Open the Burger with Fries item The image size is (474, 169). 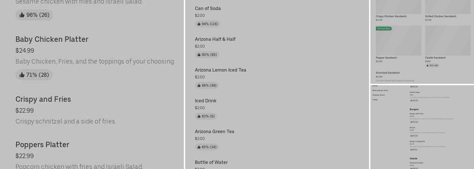point(416,114)
